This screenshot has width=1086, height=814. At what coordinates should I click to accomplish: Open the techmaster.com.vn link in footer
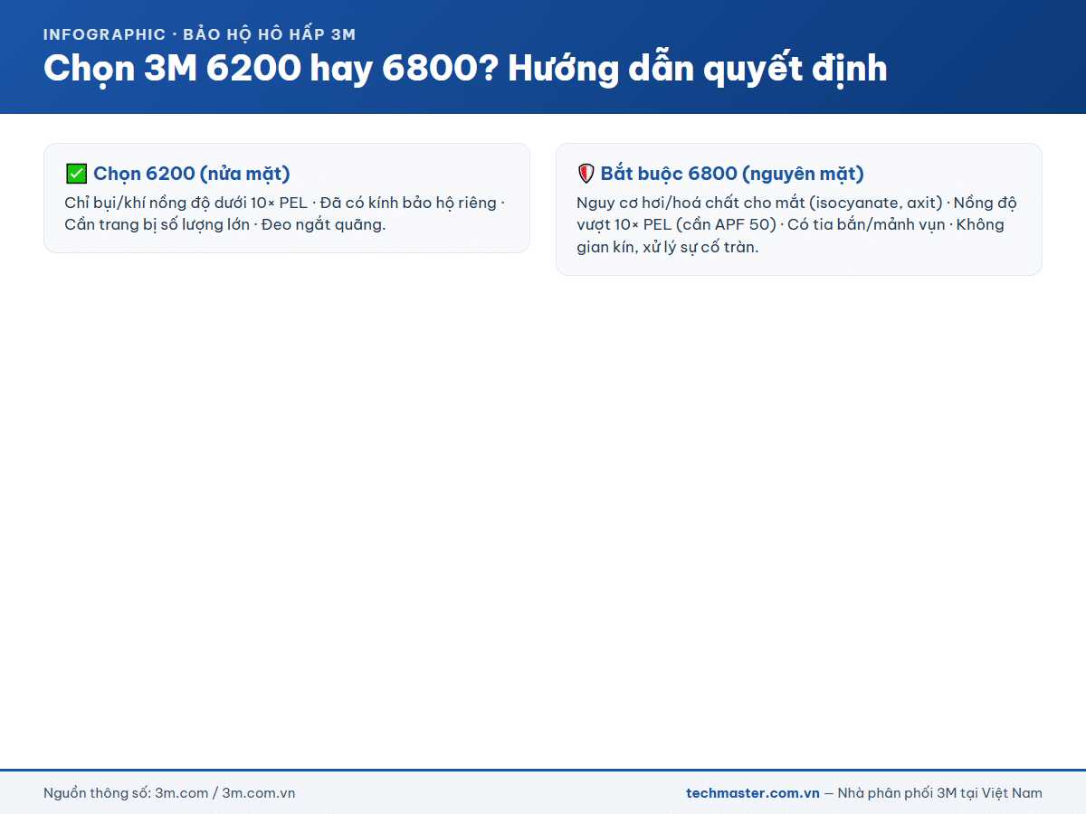(753, 793)
